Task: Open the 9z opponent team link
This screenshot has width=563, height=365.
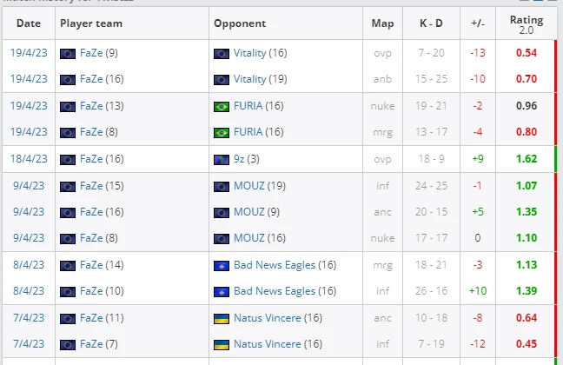Action: pyautogui.click(x=239, y=159)
